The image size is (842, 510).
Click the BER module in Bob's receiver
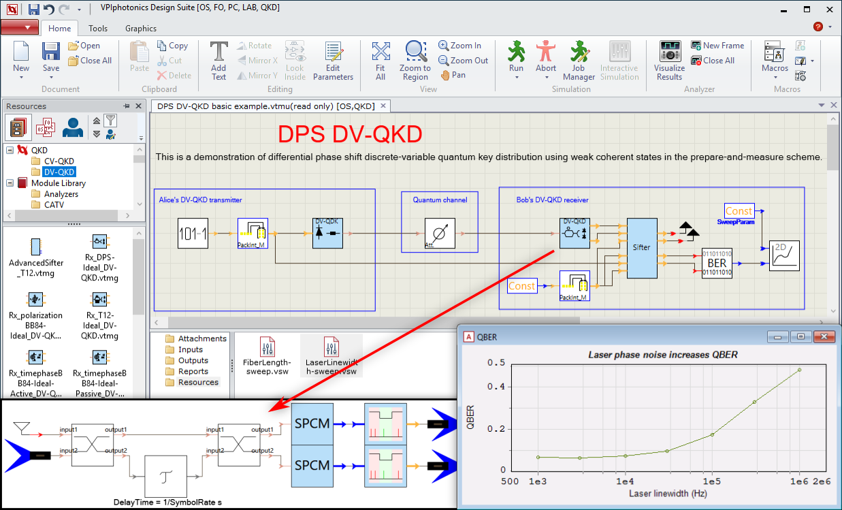coord(717,263)
